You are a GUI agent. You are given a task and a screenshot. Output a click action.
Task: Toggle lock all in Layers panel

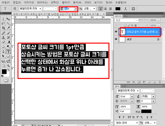136,25
